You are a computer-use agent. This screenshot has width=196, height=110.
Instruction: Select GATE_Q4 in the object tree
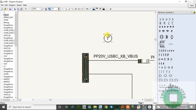tap(7, 35)
